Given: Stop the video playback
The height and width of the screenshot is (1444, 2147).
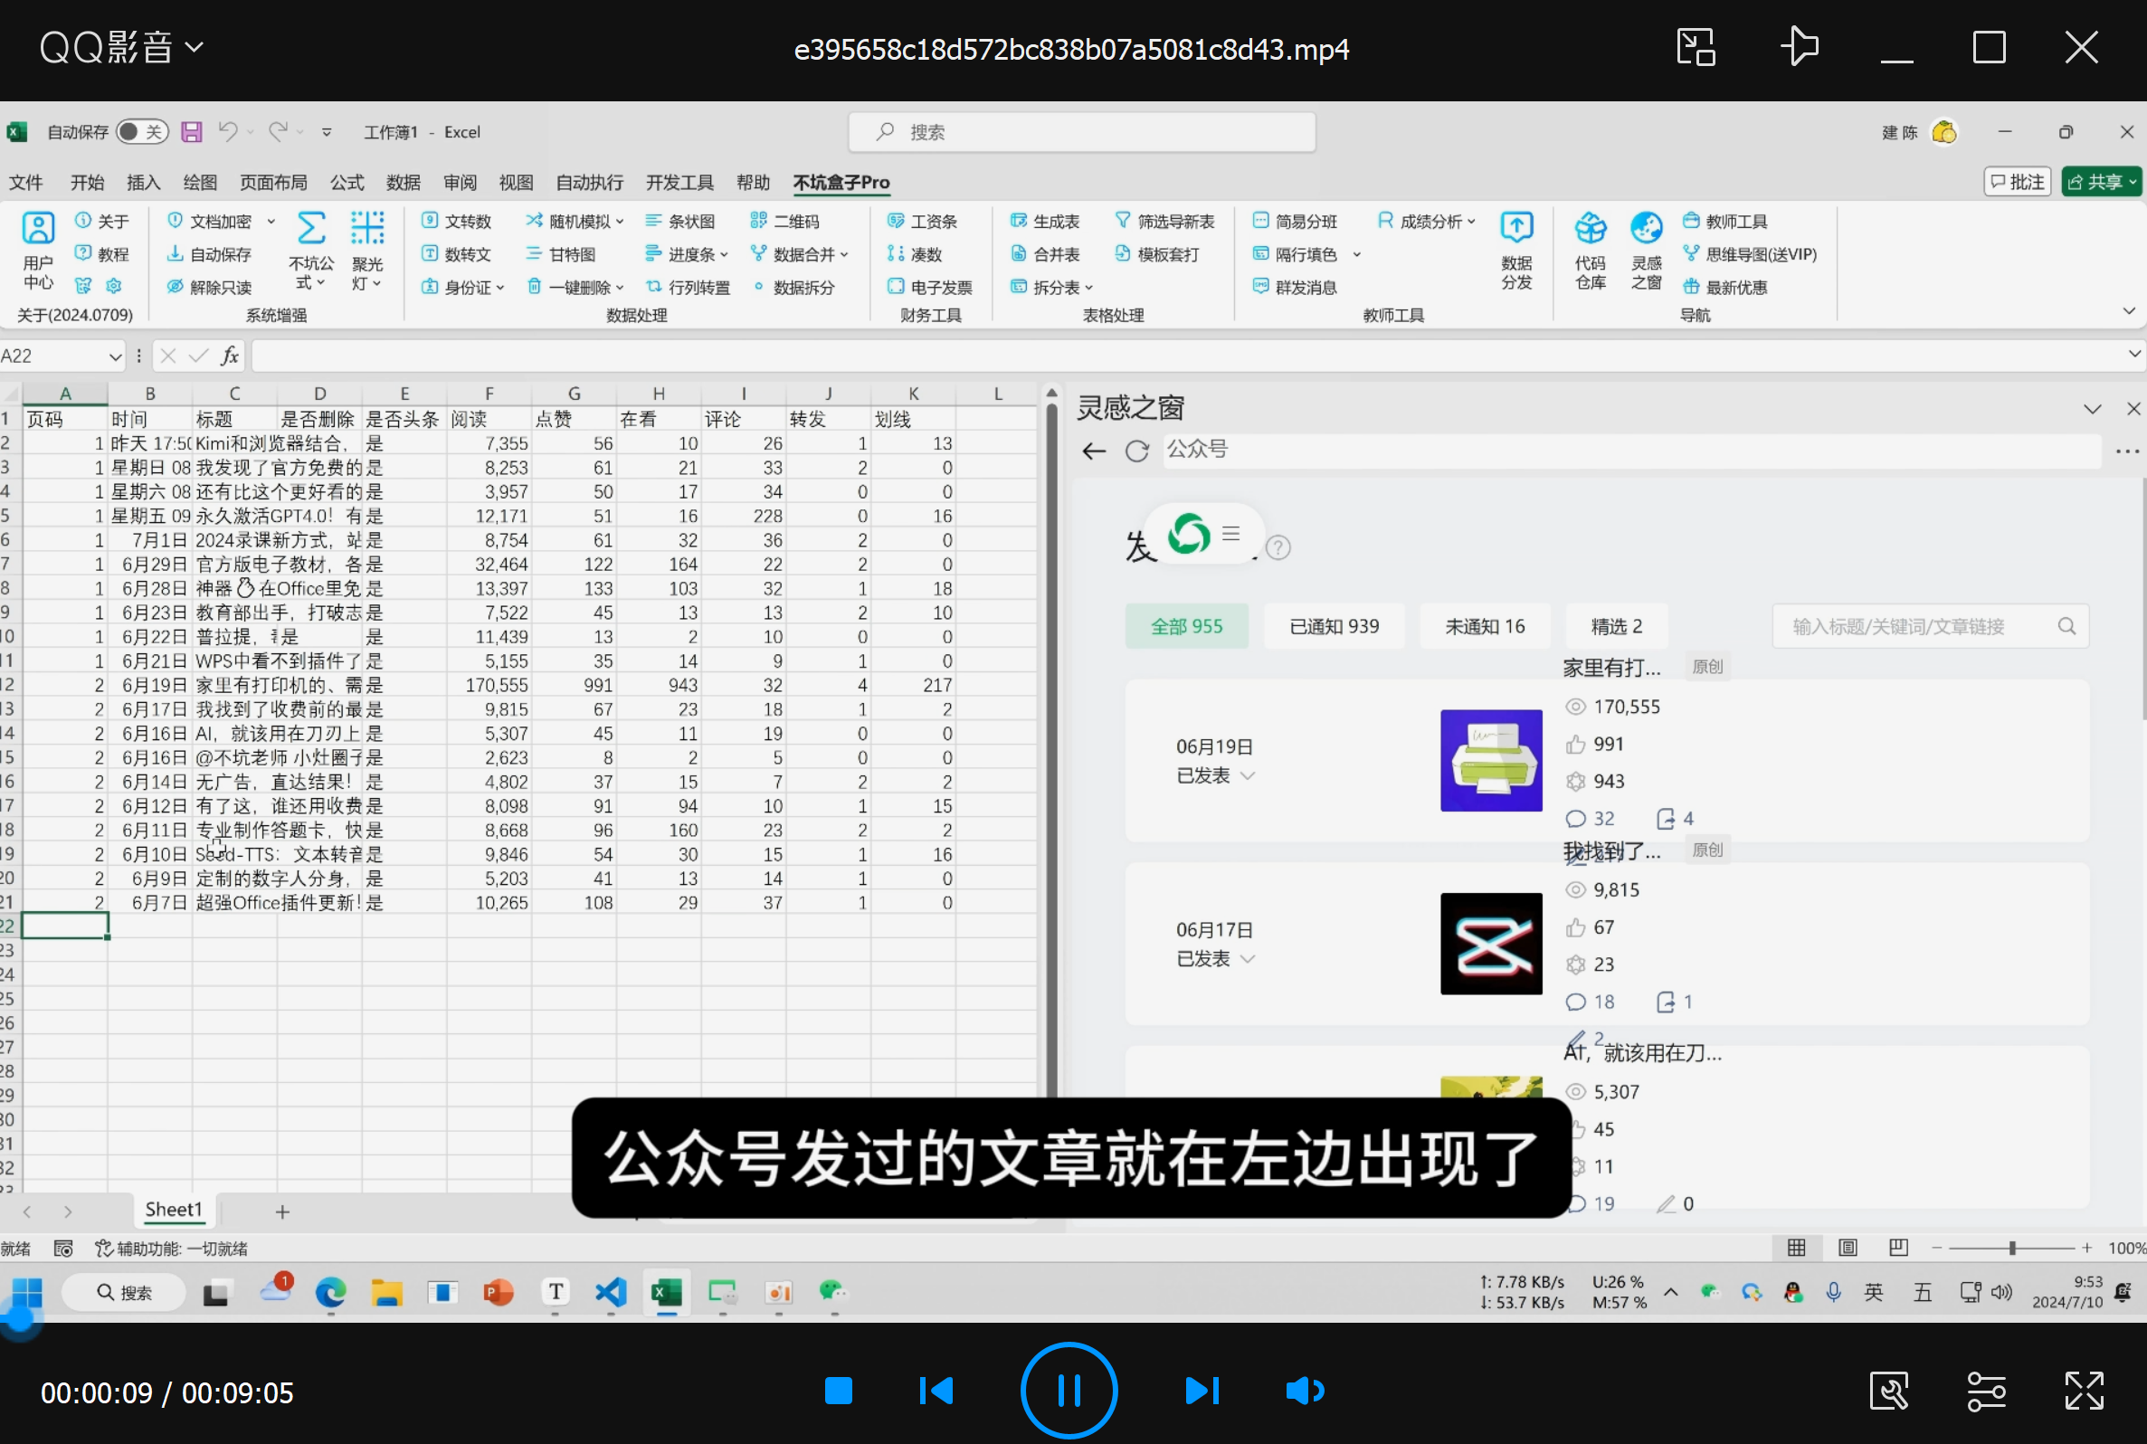Looking at the screenshot, I should click(x=838, y=1391).
